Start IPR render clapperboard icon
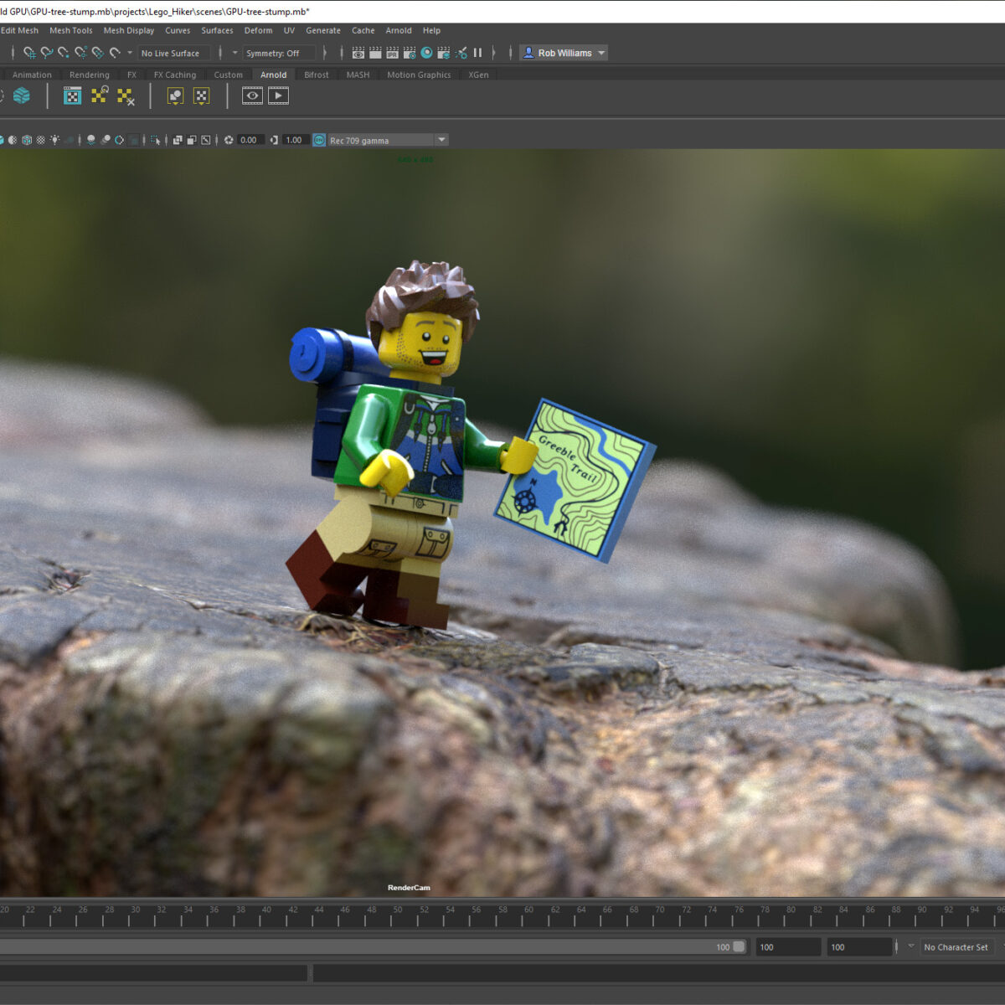Viewport: 1005px width, 1005px height. (392, 53)
